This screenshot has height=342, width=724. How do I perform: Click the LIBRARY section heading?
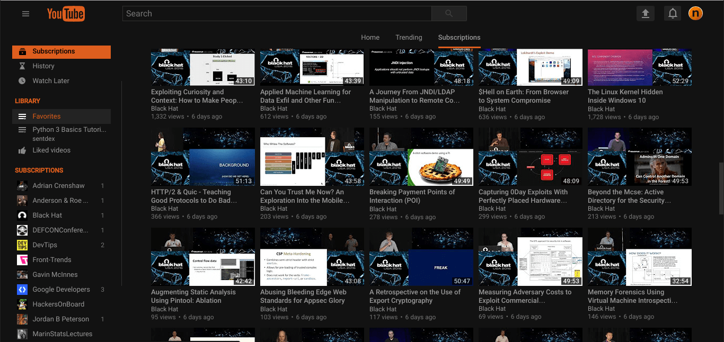coord(28,101)
